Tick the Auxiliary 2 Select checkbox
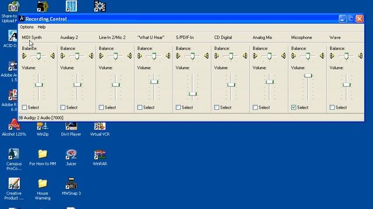Viewport: 373px width, 209px height. (x=63, y=107)
